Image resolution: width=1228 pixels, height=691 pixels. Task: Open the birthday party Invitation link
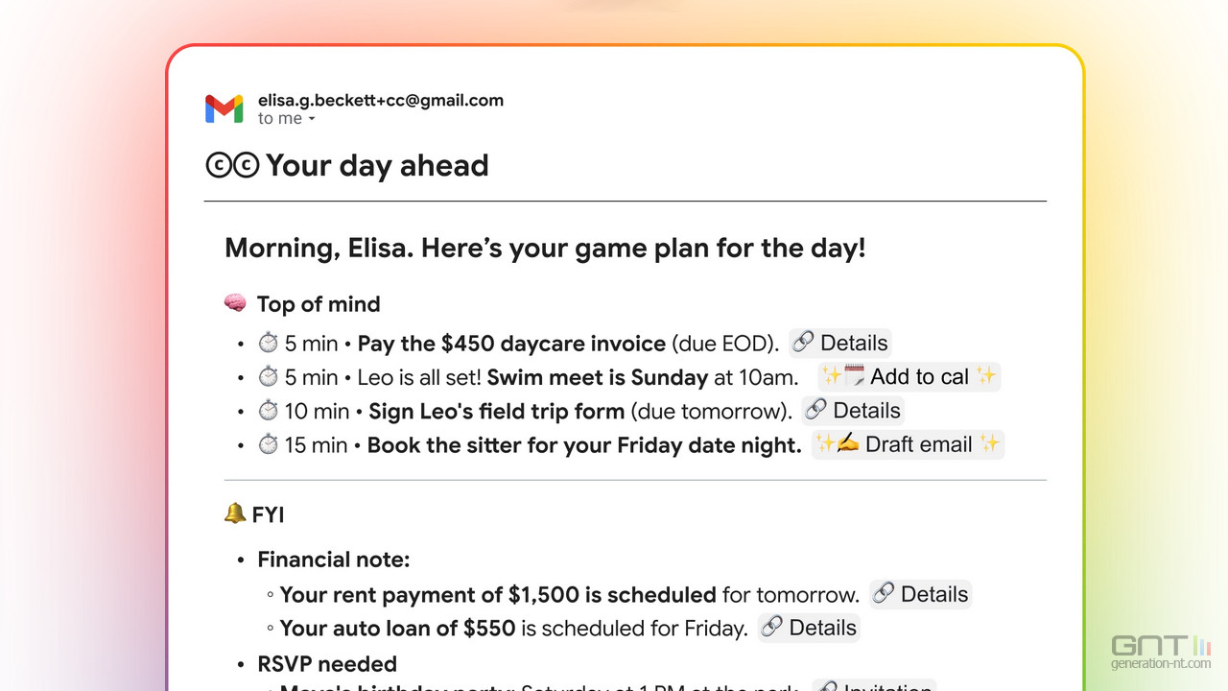pos(873,685)
